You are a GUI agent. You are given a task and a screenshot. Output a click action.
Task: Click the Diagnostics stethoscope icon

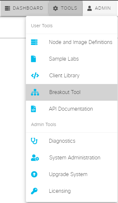pos(34,141)
